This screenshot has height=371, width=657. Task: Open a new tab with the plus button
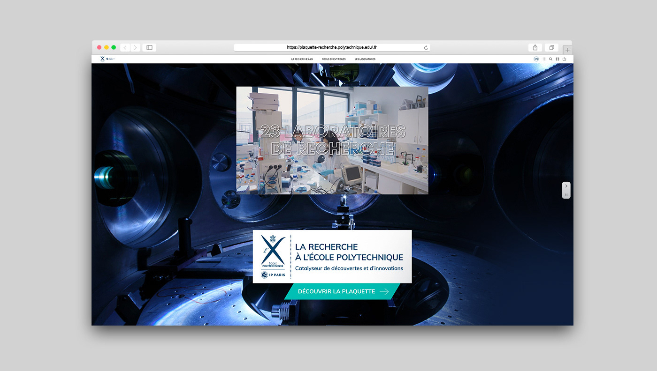(567, 50)
